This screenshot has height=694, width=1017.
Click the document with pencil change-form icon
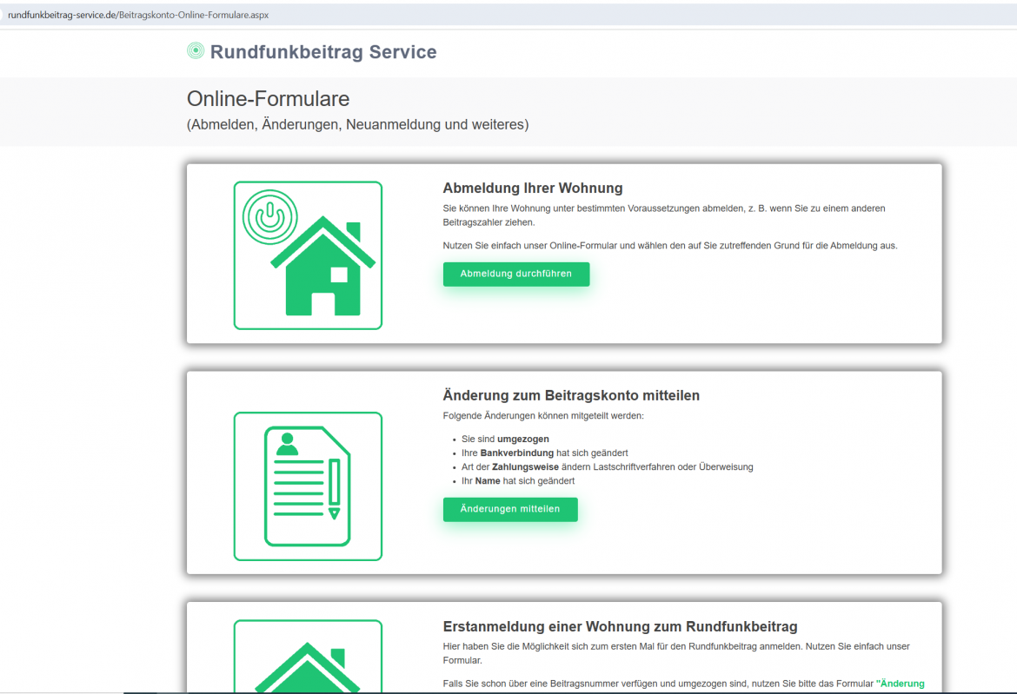[307, 486]
